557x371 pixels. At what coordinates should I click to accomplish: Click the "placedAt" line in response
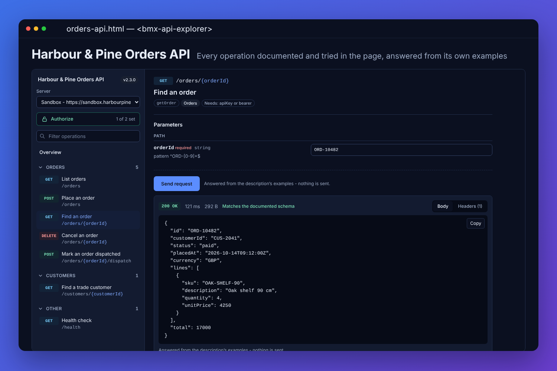point(221,253)
